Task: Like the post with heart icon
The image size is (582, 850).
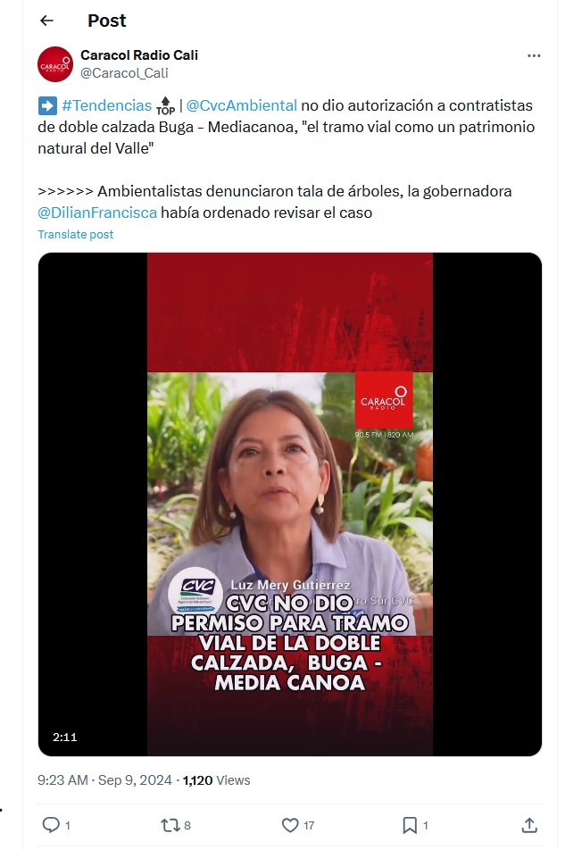Action: [x=290, y=825]
